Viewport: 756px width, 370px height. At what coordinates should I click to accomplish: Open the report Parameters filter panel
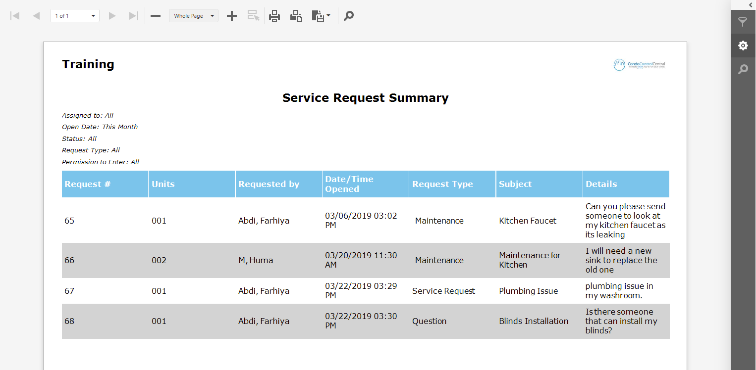743,22
